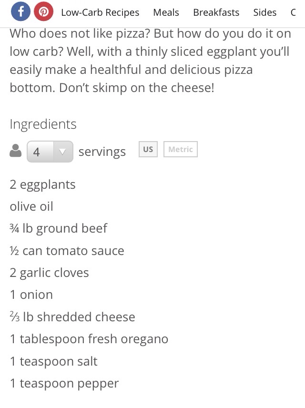Screen dimensions: 305x408
Task: Switch units to Metric measurements
Action: pyautogui.click(x=180, y=149)
